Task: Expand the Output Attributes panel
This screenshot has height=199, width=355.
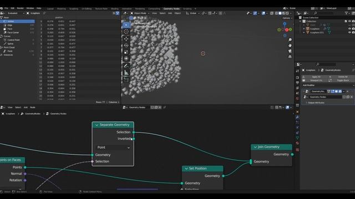Action: 316,103
